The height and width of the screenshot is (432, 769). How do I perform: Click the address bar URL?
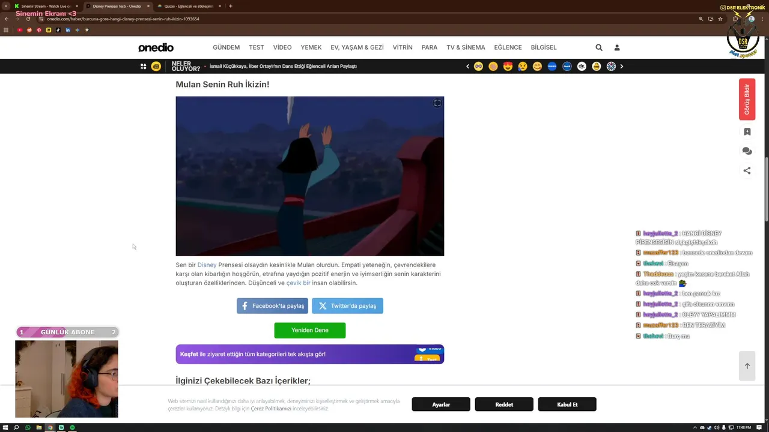pyautogui.click(x=123, y=19)
